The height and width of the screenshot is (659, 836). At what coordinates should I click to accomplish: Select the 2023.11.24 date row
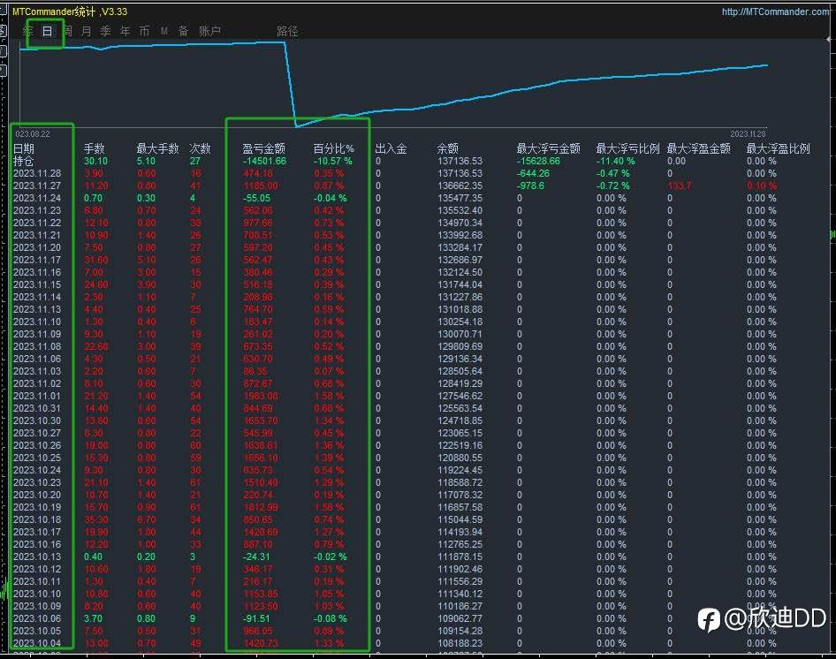[x=37, y=198]
